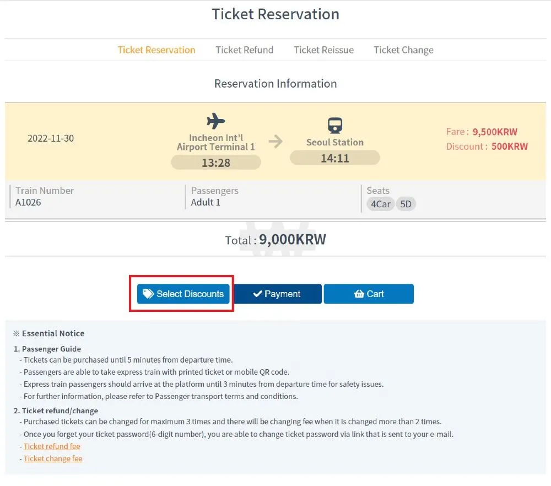Click the 14:11 arrival time badge

(334, 158)
